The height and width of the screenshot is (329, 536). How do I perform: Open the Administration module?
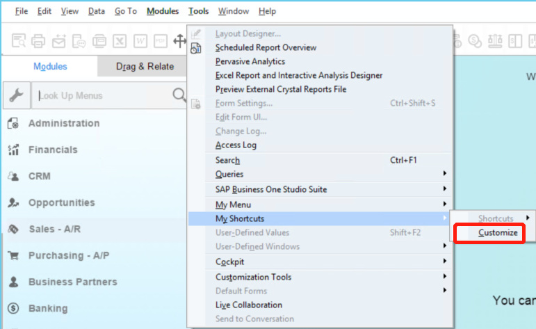[64, 123]
